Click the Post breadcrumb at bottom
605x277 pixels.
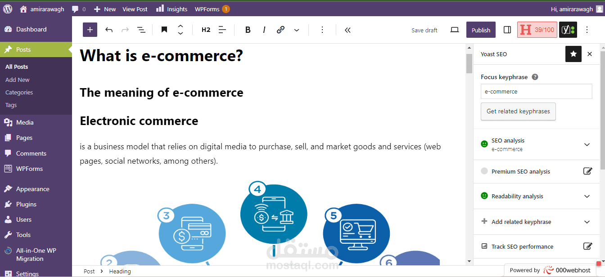pyautogui.click(x=89, y=271)
